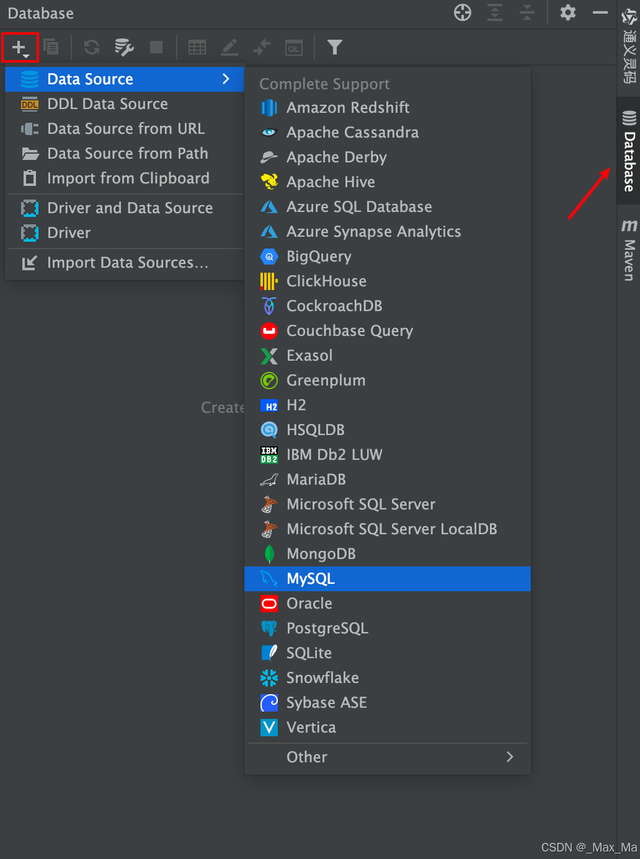The width and height of the screenshot is (640, 859).
Task: Select Microsoft SQL Server LocalDB
Action: click(388, 529)
